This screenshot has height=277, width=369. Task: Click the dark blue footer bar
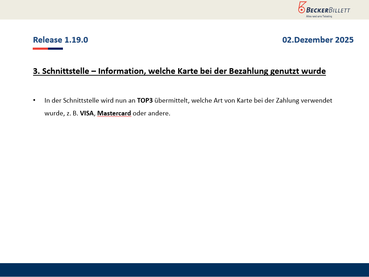(184, 270)
